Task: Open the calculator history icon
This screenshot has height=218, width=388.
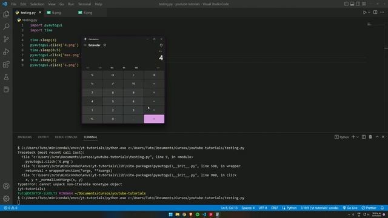Action: pos(161,45)
